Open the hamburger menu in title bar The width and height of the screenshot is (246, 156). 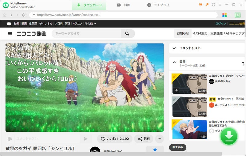[220, 5]
